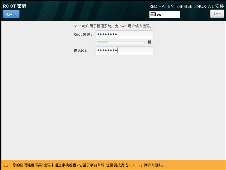Click the 完成(D) done button
Image resolution: width=226 pixels, height=170 pixels.
point(11,14)
